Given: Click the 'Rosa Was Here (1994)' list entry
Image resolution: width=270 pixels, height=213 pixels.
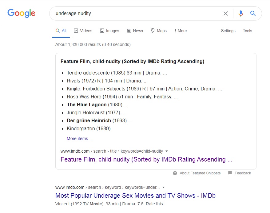Looking at the screenshot, I should [122, 97].
